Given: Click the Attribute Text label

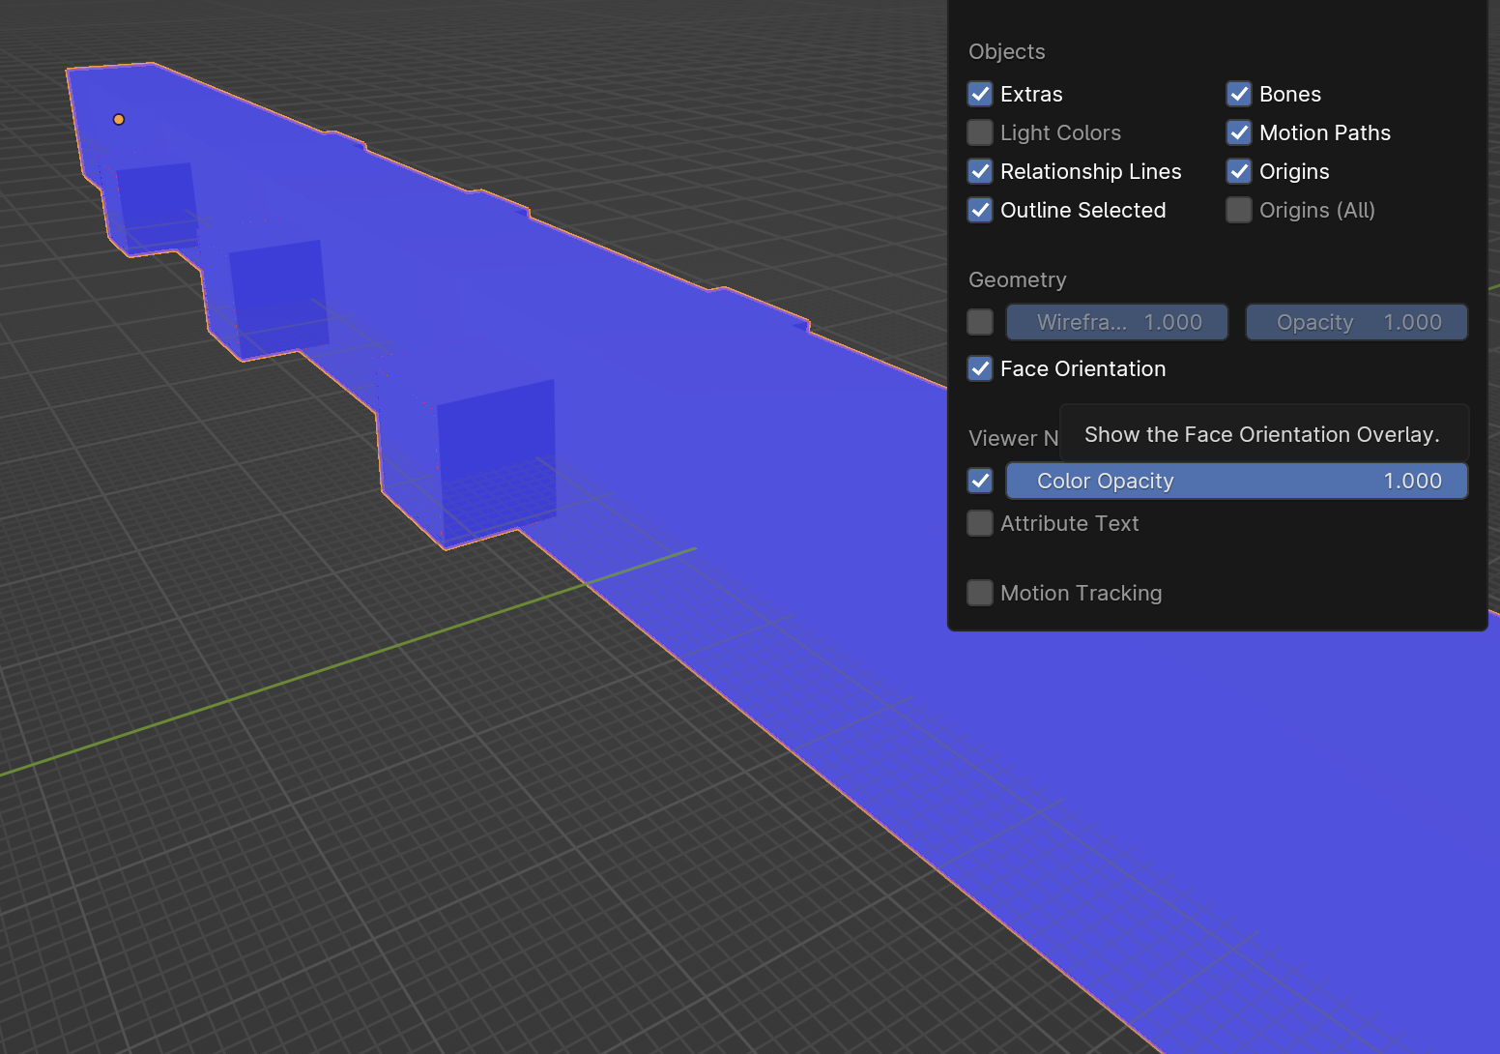Looking at the screenshot, I should pos(1070,523).
